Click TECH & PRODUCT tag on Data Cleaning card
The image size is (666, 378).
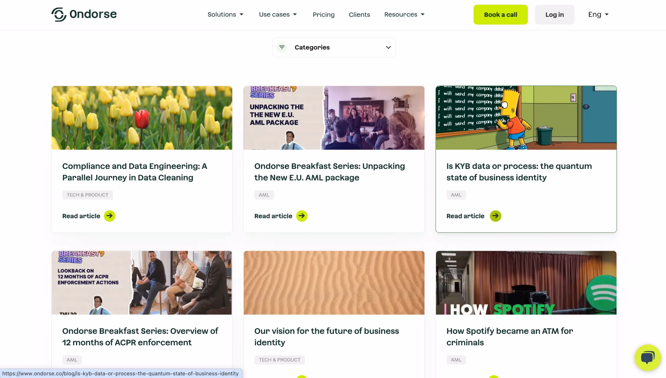[x=87, y=195]
